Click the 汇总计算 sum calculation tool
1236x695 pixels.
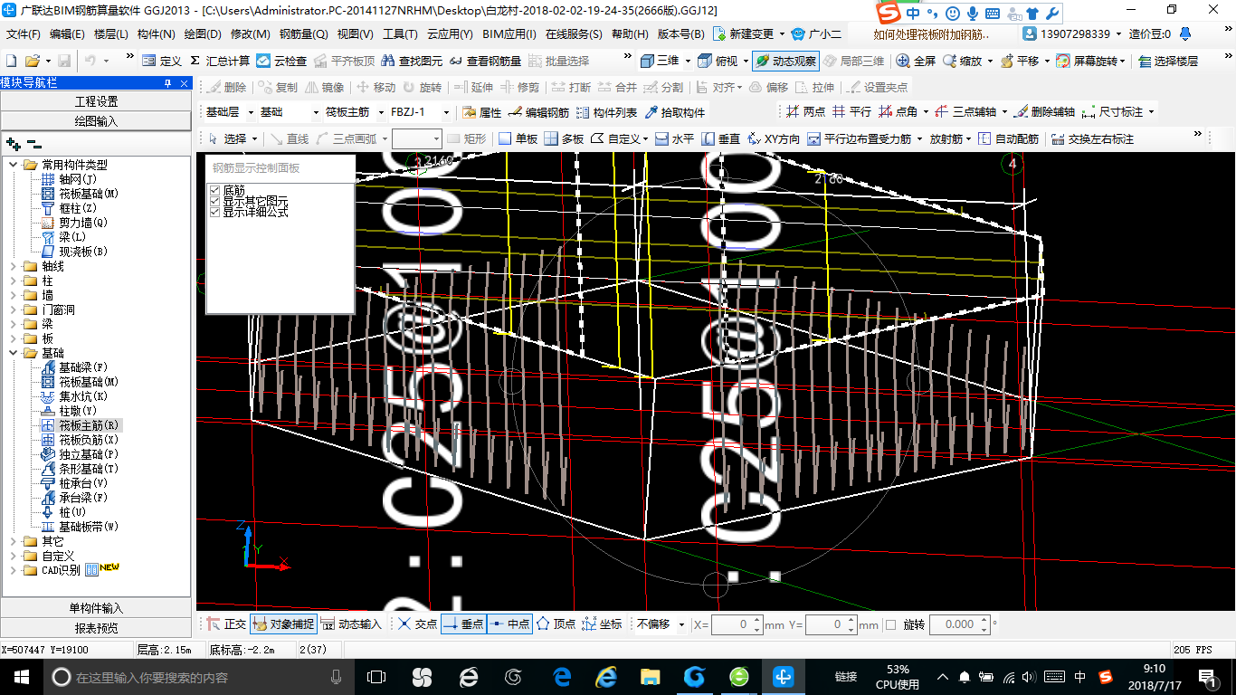(220, 61)
